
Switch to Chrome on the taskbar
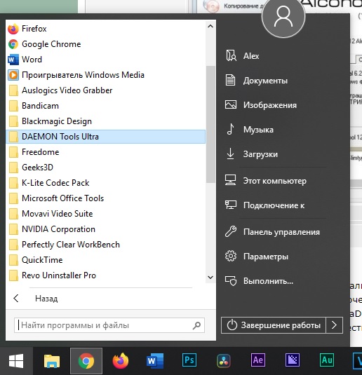coord(86,361)
